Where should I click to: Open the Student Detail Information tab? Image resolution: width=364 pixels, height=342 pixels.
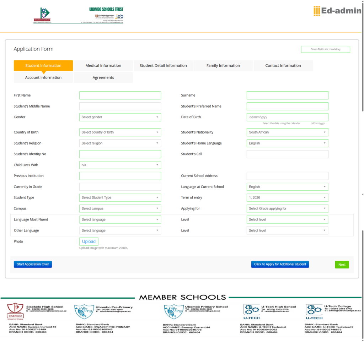tap(163, 66)
